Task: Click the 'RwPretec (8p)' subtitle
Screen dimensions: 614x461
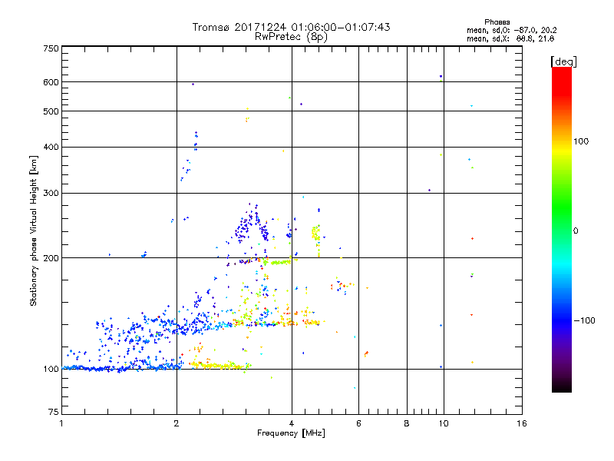Action: pyautogui.click(x=291, y=37)
